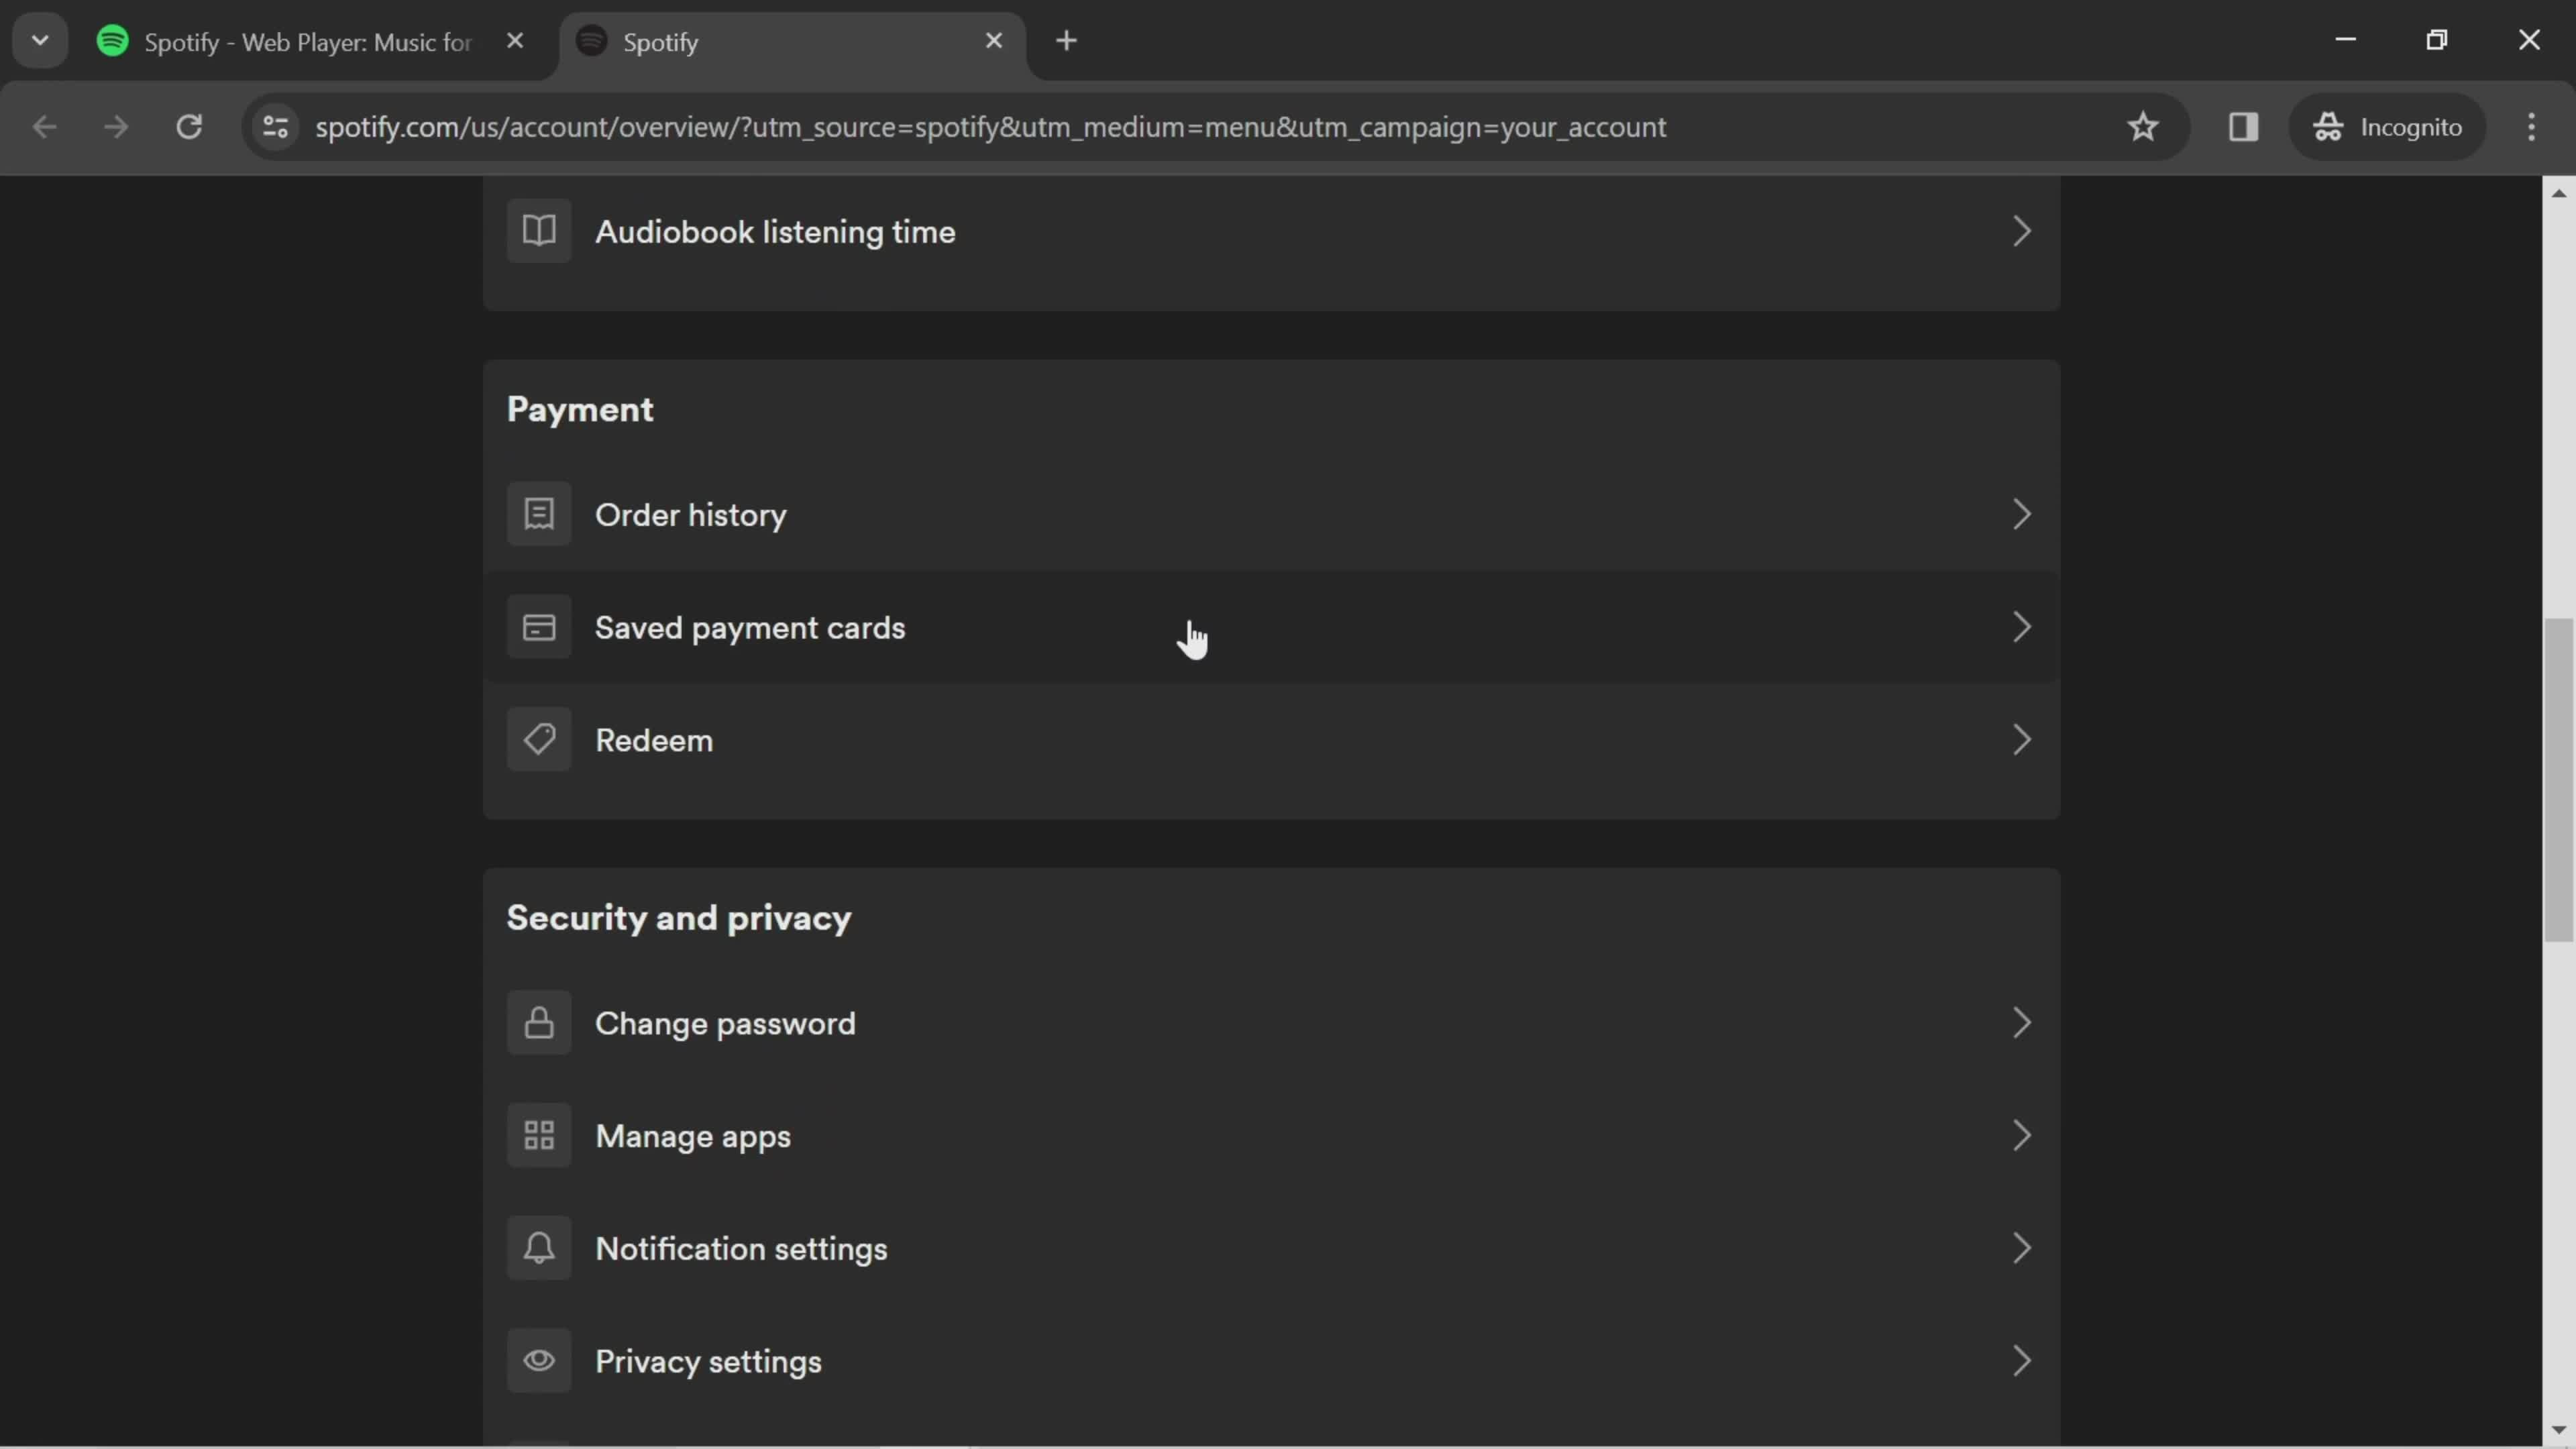Go forward in browser history

coord(116,127)
